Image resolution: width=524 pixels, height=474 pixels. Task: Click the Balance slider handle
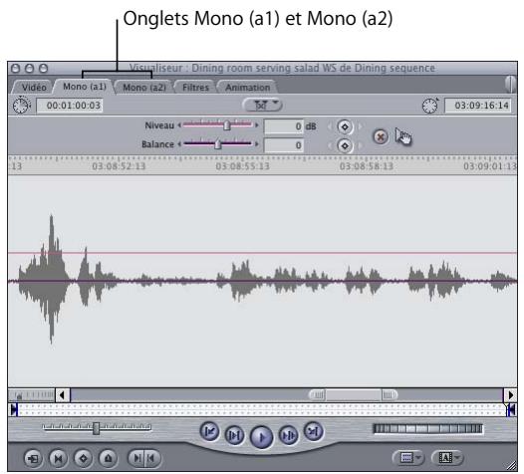218,144
